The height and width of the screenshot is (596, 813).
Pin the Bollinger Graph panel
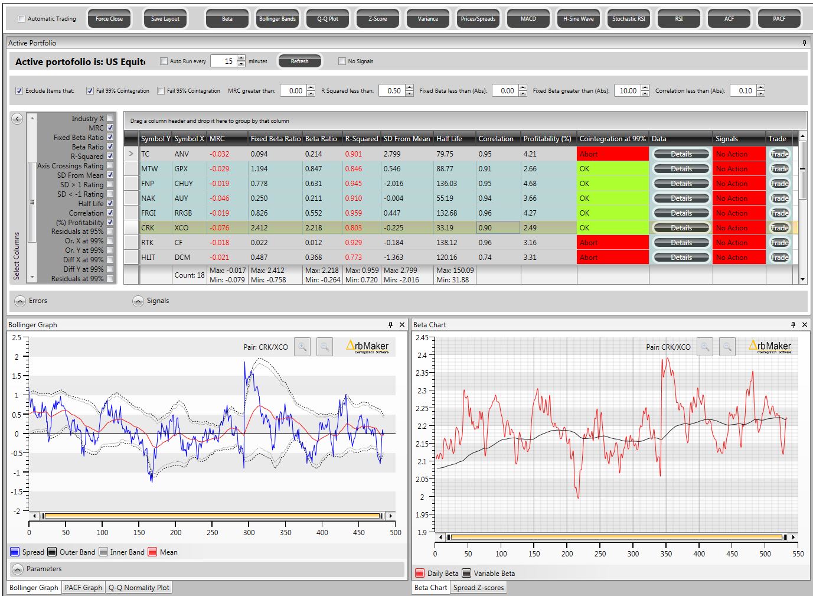click(390, 325)
